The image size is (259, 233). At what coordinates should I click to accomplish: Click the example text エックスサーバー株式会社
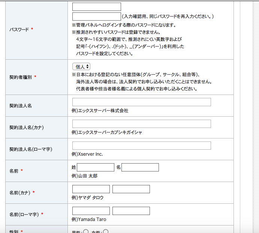(103, 111)
